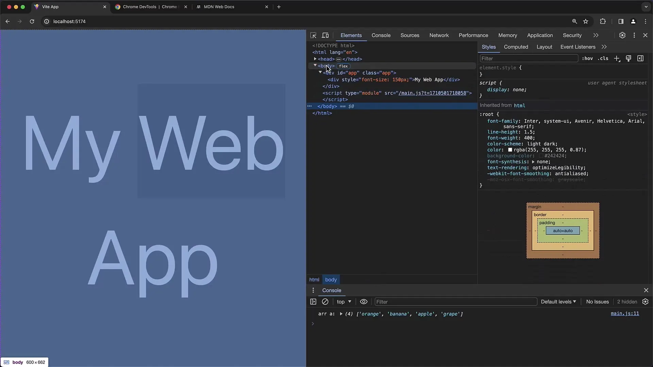This screenshot has width=653, height=367.
Task: Open the #242424 background-color swatch
Action: [x=541, y=156]
